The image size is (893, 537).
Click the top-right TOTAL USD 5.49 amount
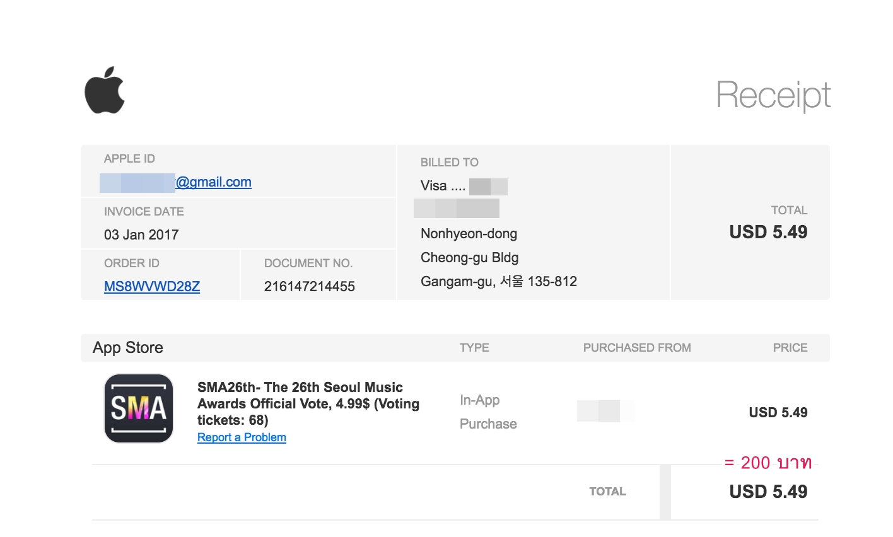(x=768, y=232)
